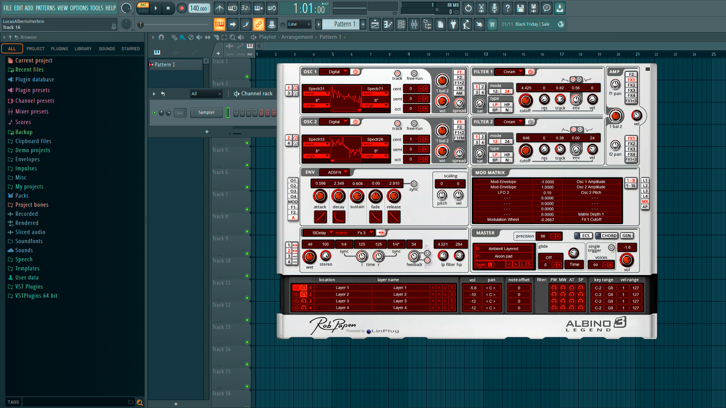This screenshot has width=726, height=408.
Task: Adjust delay wet knob
Action: point(309,257)
